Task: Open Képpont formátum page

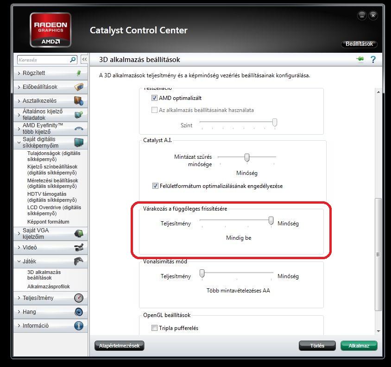Action: point(48,222)
